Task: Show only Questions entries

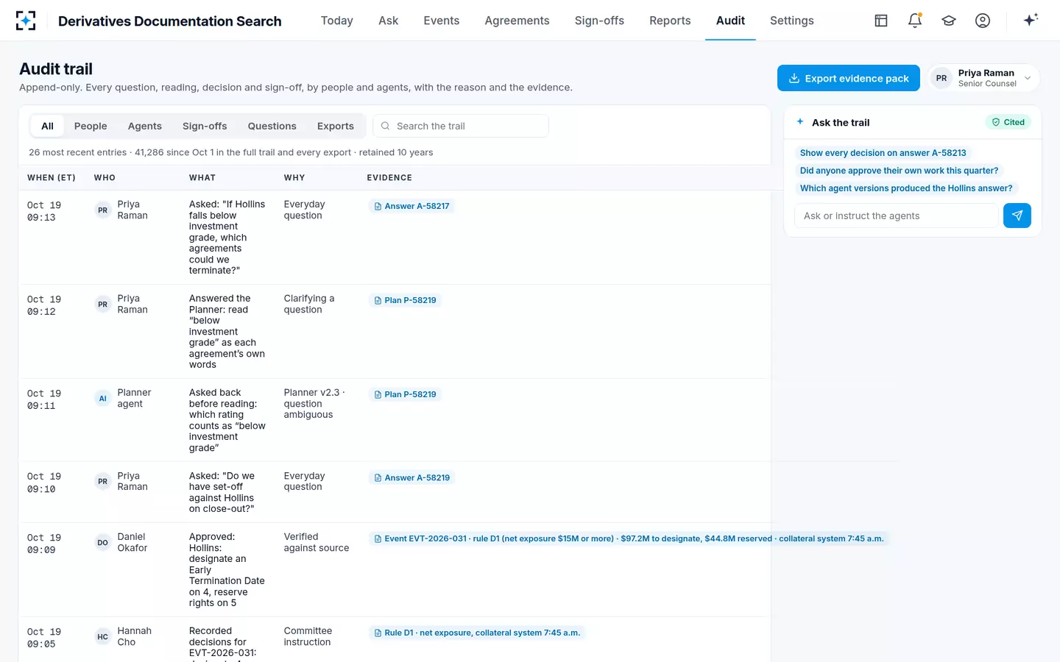Action: click(x=272, y=126)
